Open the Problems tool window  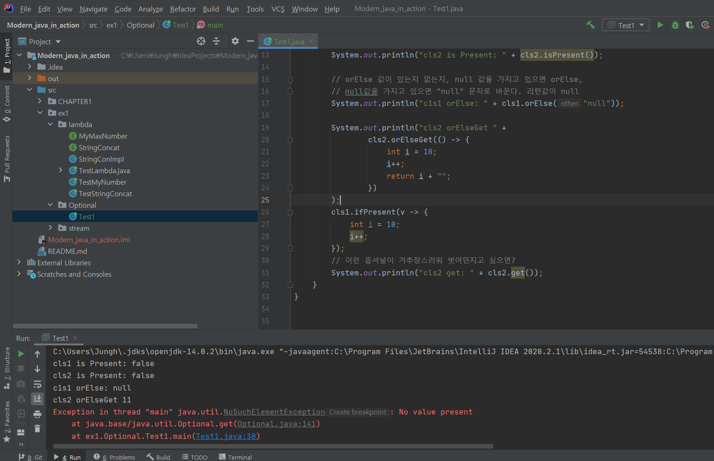point(114,457)
